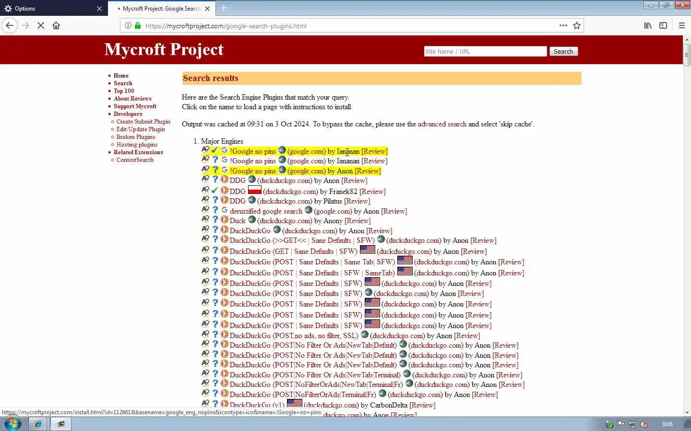
Task: Follow the advanced search link
Action: (442, 124)
